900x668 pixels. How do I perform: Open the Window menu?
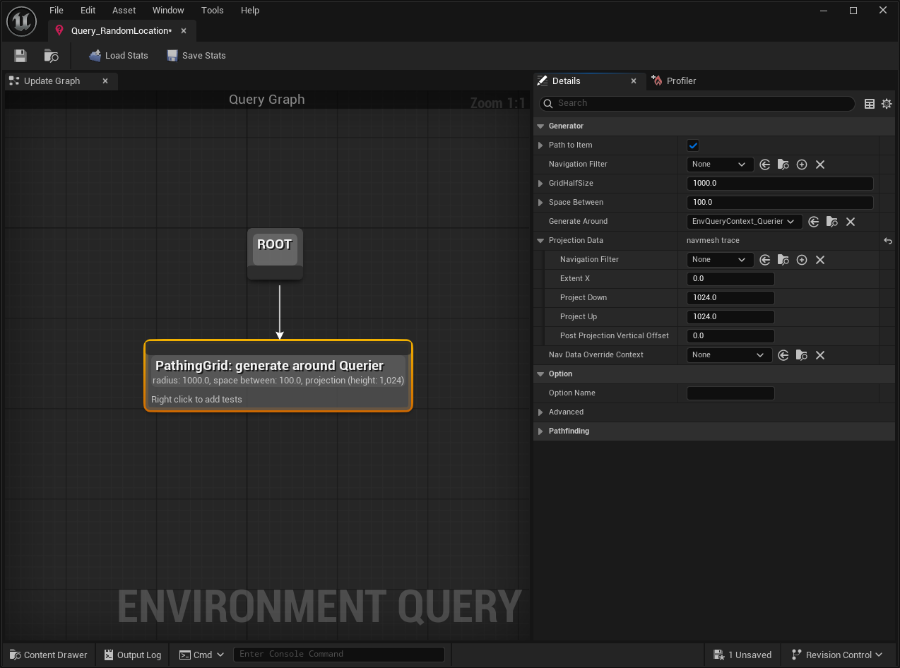click(x=168, y=10)
